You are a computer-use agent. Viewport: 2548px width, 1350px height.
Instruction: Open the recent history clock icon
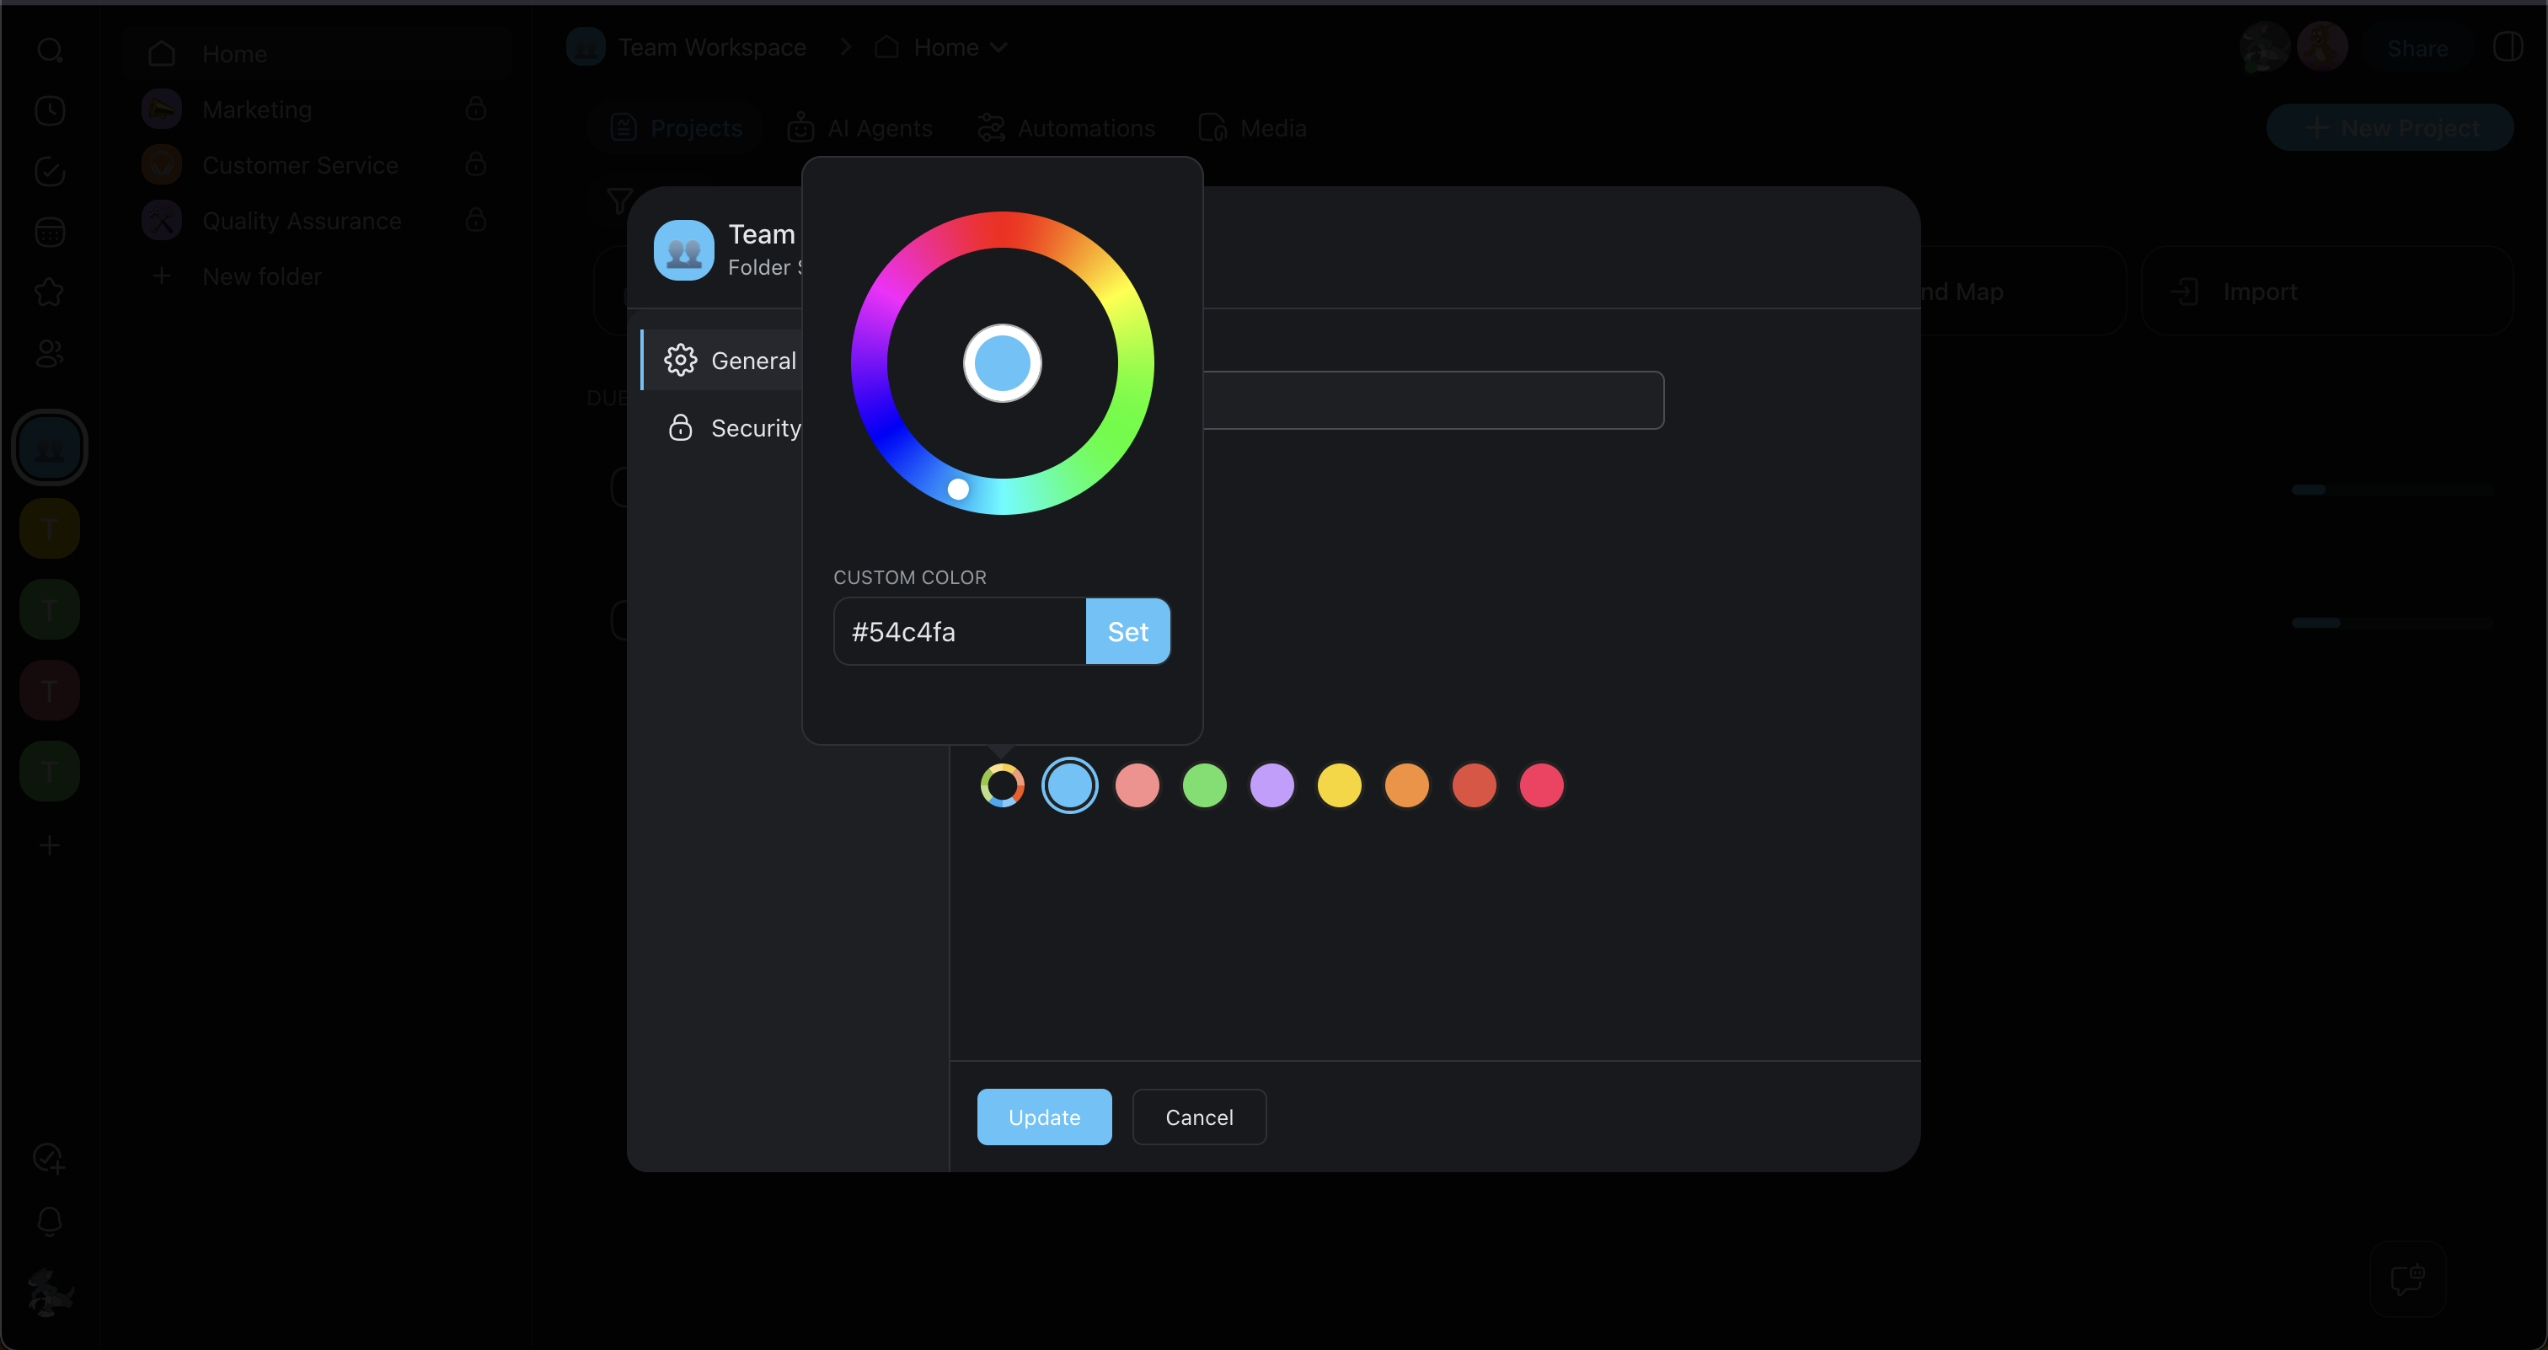[x=50, y=110]
